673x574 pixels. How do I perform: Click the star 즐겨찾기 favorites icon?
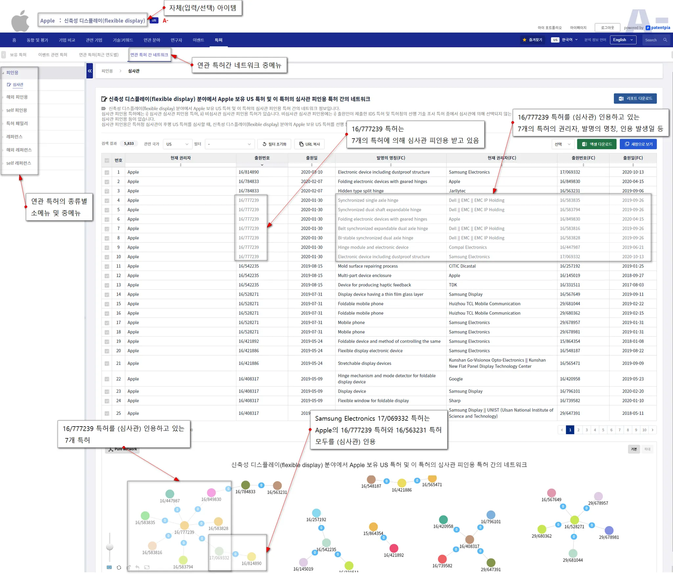point(524,40)
